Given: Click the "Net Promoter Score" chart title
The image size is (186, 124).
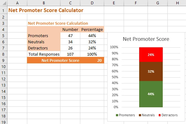Looking at the screenshot, I should pos(146,39).
